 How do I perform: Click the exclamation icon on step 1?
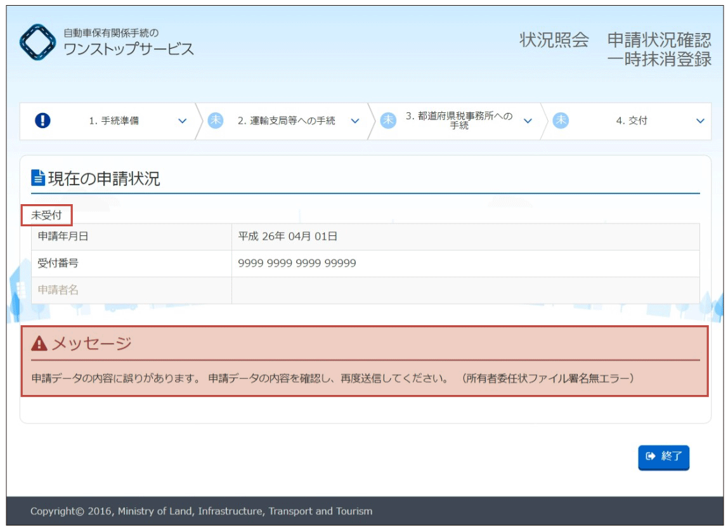click(42, 120)
